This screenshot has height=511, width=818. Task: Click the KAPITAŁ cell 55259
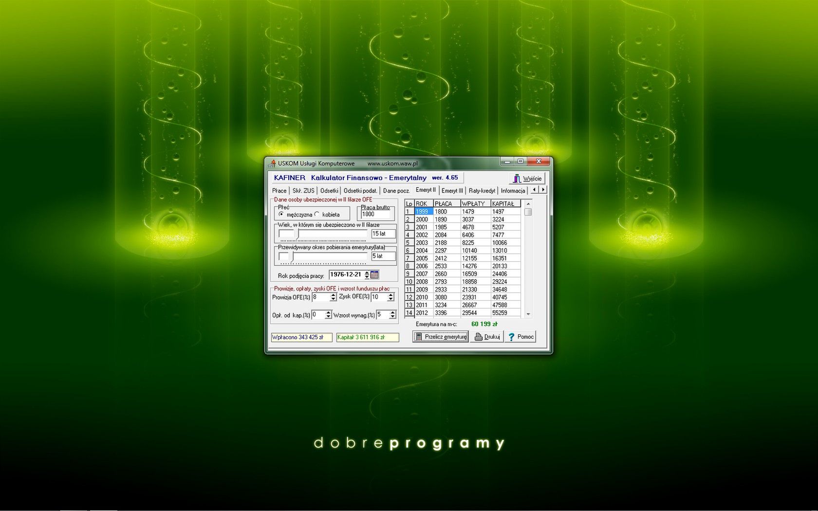point(505,313)
